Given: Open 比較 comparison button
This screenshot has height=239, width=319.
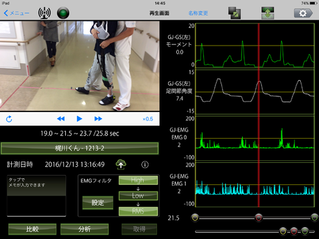Looking at the screenshot, I should [x=33, y=229].
